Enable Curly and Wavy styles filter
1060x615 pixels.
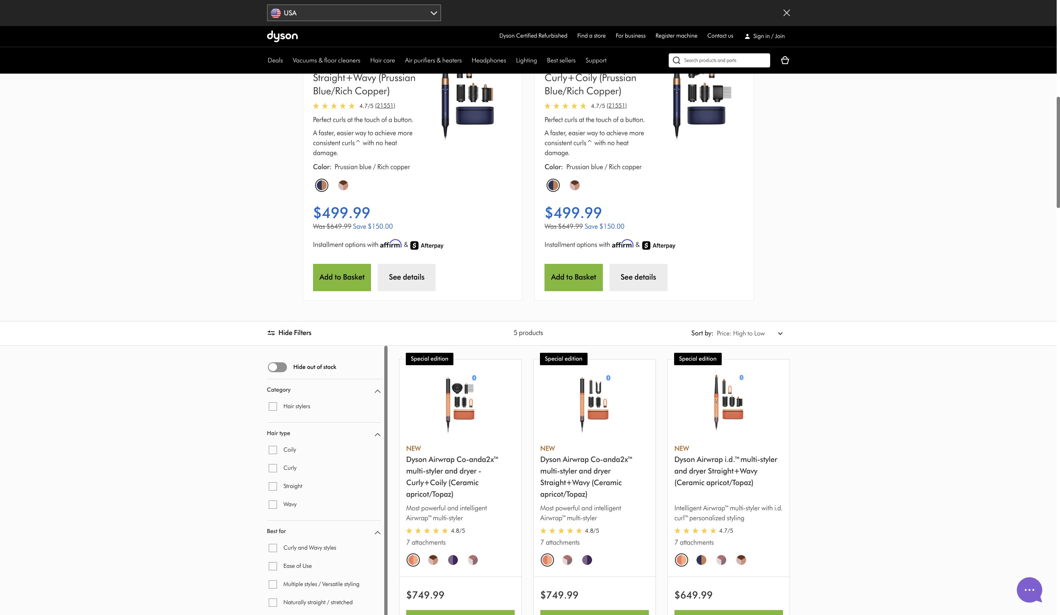point(273,548)
